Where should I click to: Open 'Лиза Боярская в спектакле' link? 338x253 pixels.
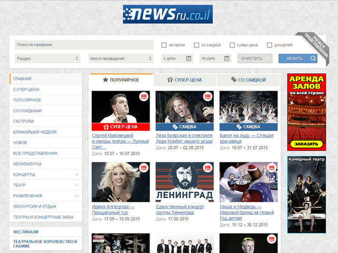pyautogui.click(x=184, y=138)
